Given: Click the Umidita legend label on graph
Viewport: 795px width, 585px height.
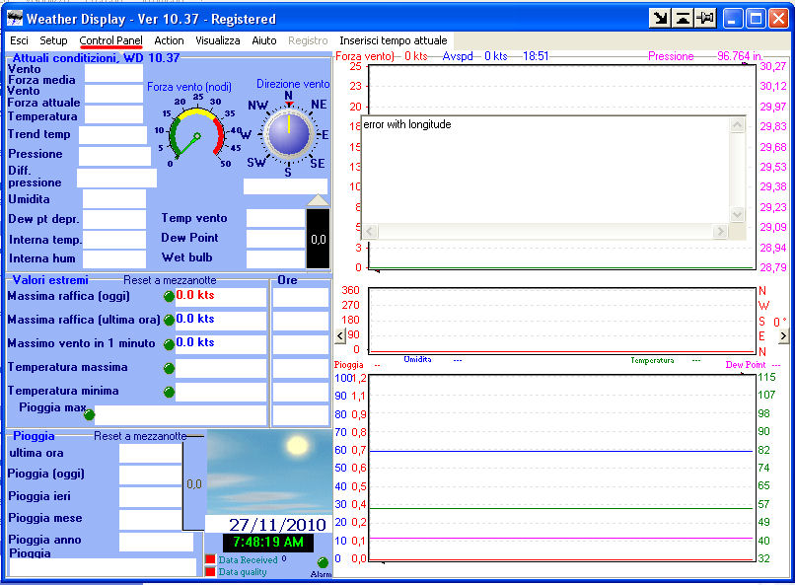Looking at the screenshot, I should [x=417, y=359].
